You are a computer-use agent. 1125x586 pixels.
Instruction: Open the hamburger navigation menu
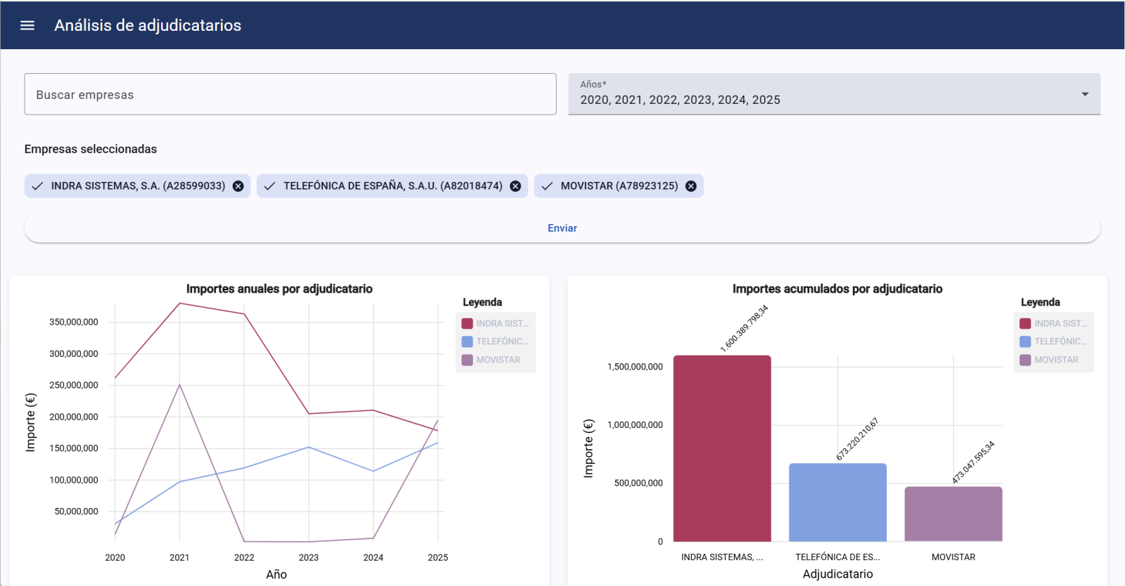coord(27,25)
